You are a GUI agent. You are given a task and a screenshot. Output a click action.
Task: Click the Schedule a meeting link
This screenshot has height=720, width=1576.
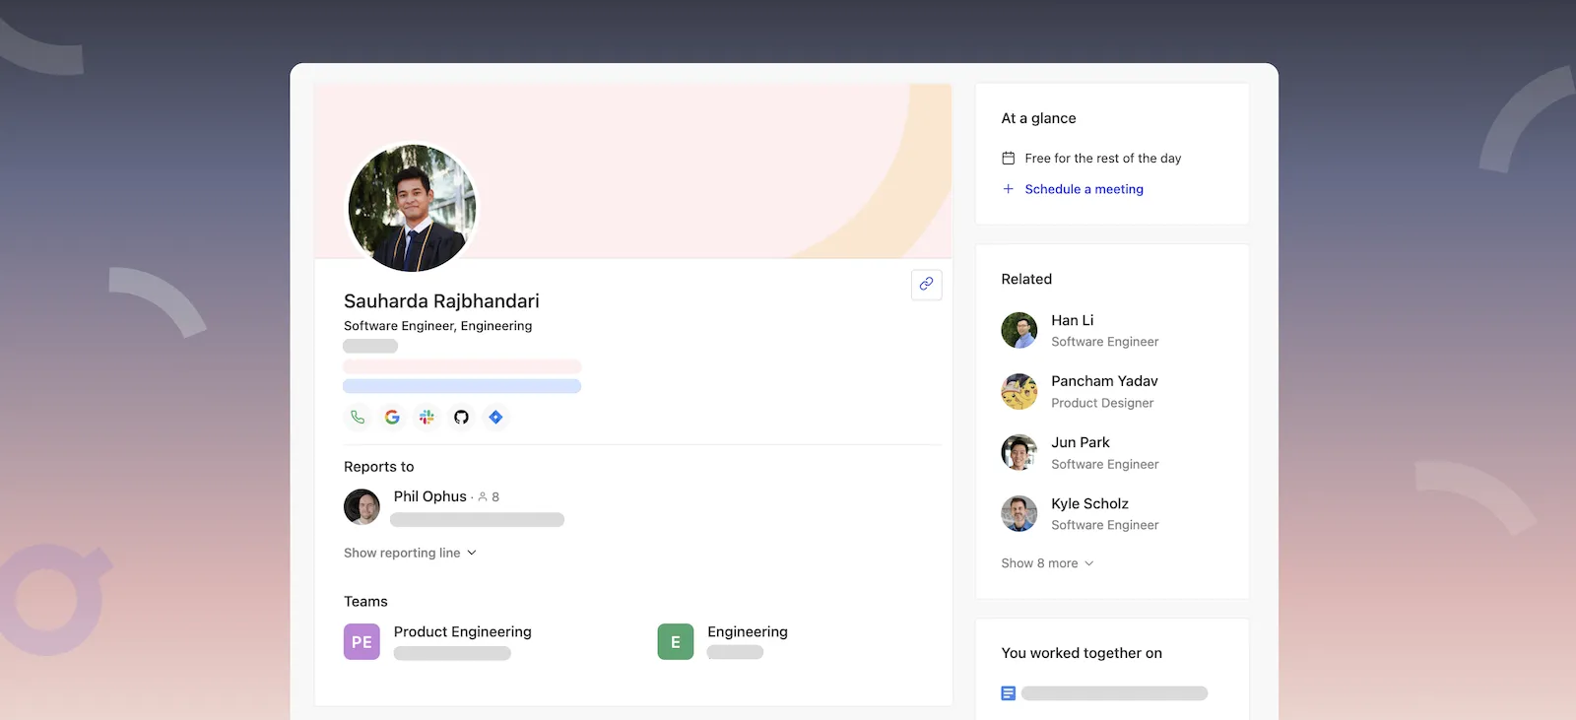(x=1083, y=189)
